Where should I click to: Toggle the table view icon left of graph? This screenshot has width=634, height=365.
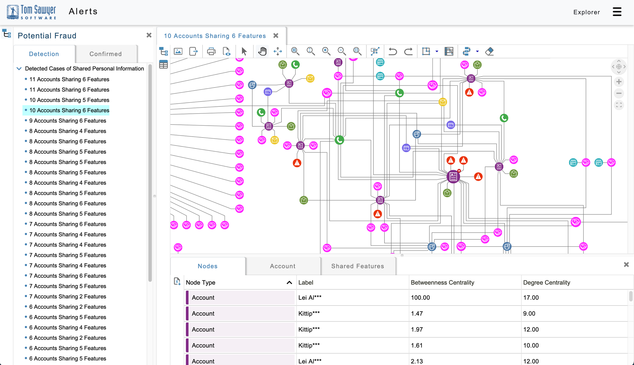(x=164, y=64)
